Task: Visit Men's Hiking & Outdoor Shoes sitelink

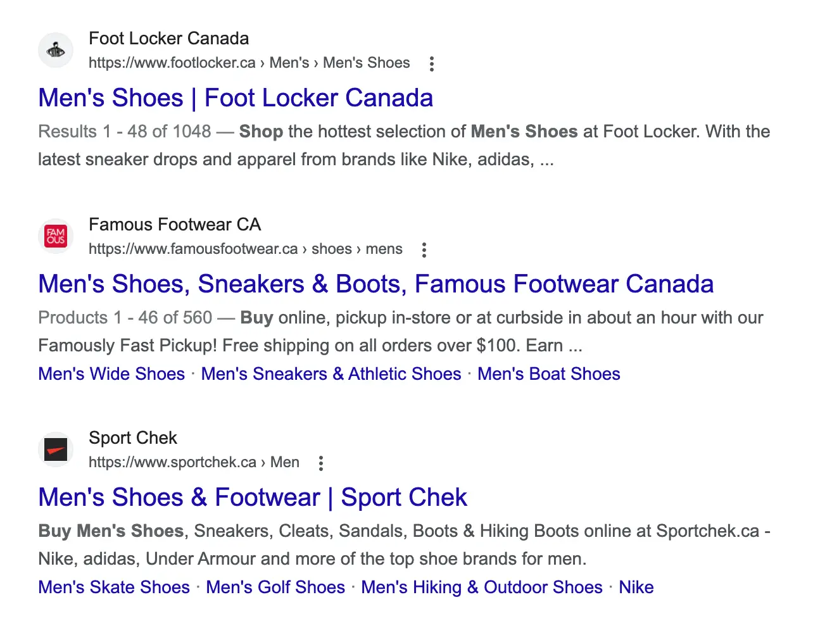Action: 482,587
